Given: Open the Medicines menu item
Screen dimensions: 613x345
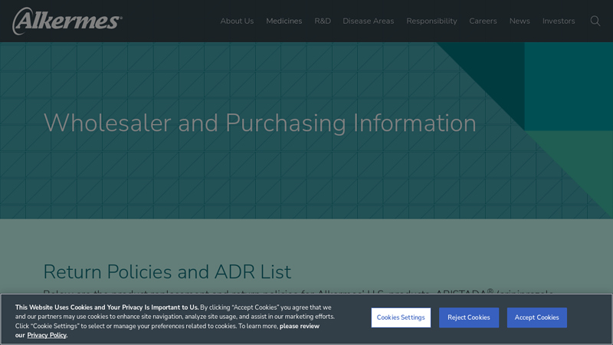Looking at the screenshot, I should point(284,21).
